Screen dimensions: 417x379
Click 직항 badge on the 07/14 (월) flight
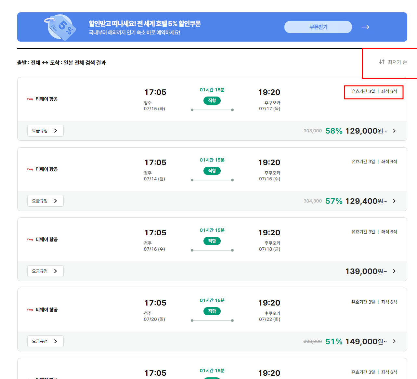[212, 171]
